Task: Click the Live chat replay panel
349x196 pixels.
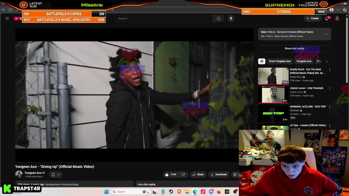Action: [187, 184]
